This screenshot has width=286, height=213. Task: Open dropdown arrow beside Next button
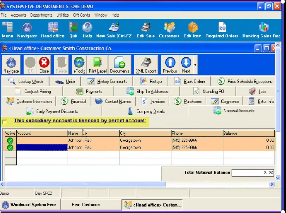[x=195, y=65]
